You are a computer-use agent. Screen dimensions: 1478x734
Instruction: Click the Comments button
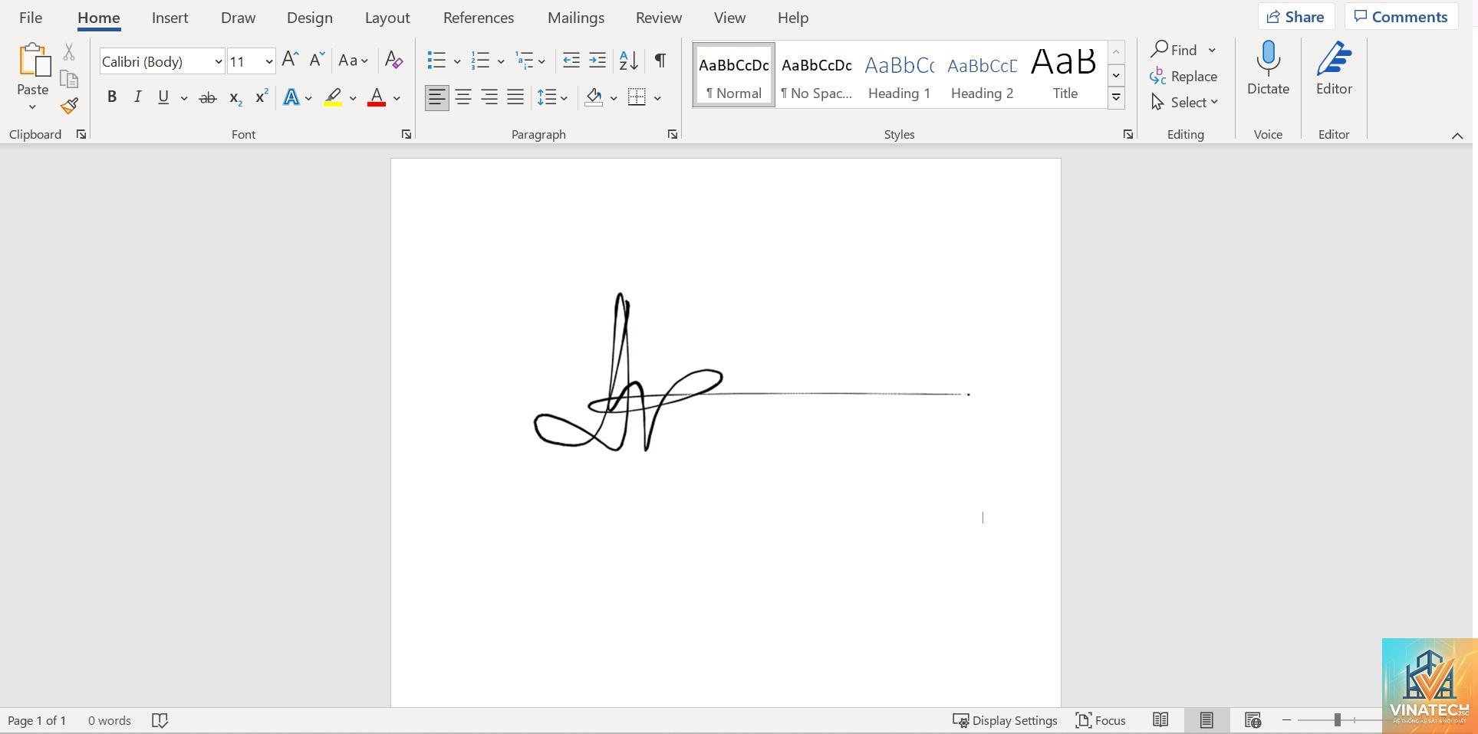1401,17
